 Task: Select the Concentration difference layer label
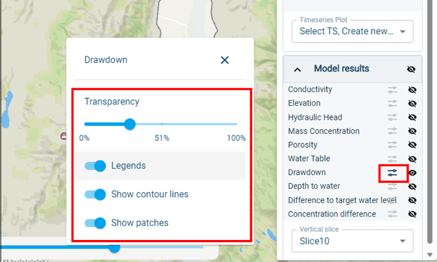point(332,214)
